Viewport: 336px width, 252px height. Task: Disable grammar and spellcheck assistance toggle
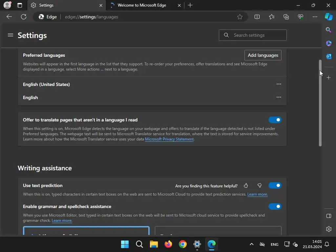(275, 206)
